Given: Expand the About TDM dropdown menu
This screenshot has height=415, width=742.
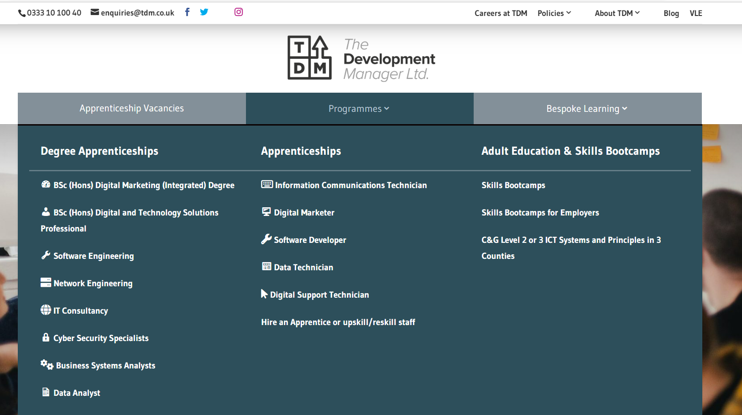Looking at the screenshot, I should 617,13.
